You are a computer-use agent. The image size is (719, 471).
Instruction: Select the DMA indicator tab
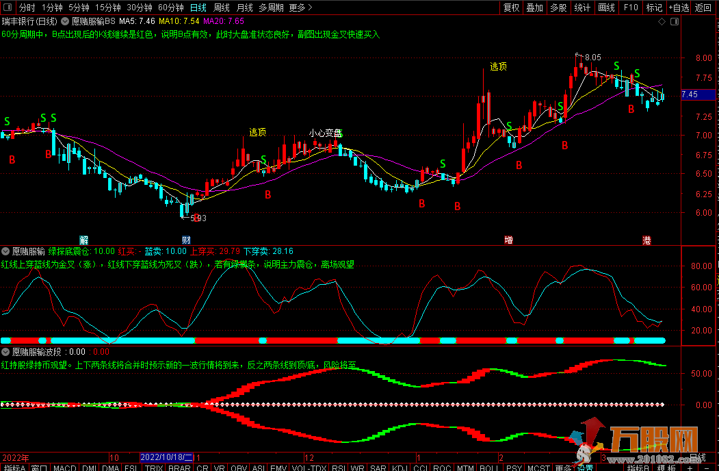tap(111, 468)
